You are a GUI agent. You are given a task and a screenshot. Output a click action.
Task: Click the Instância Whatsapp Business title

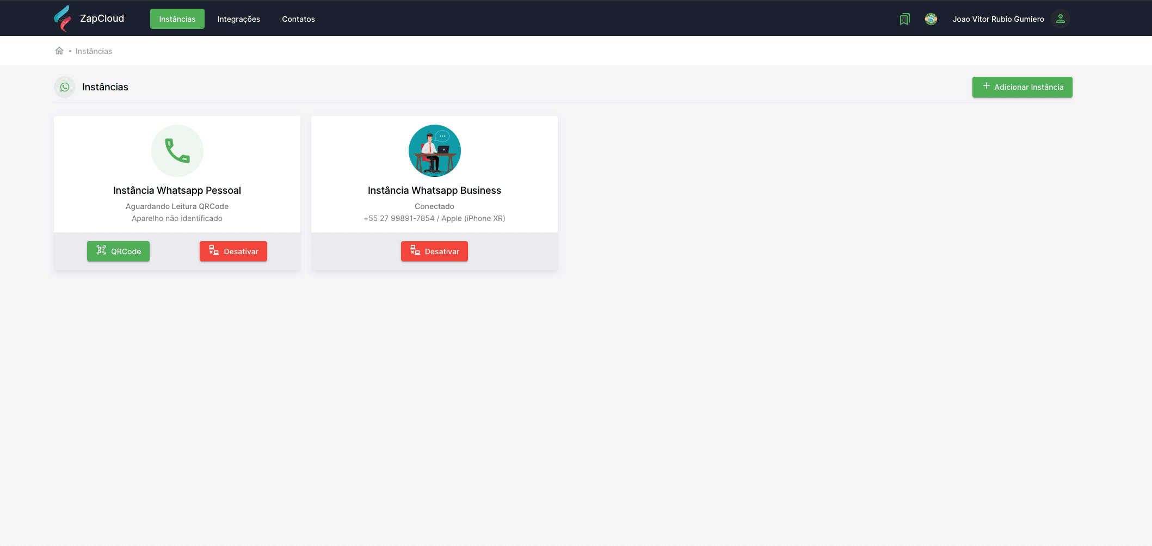(x=434, y=191)
